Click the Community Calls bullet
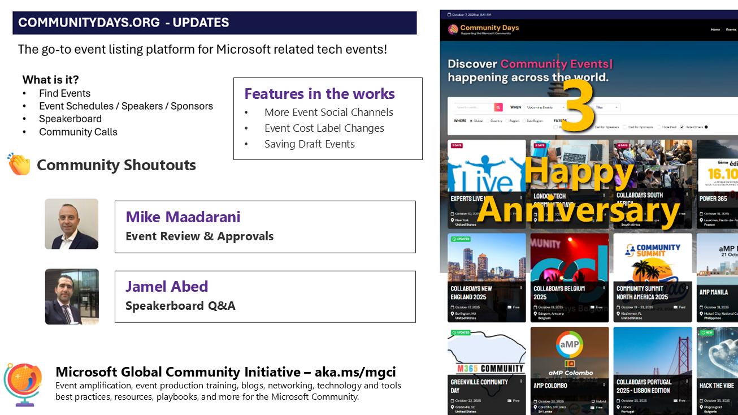This screenshot has height=415, width=738. tap(78, 132)
